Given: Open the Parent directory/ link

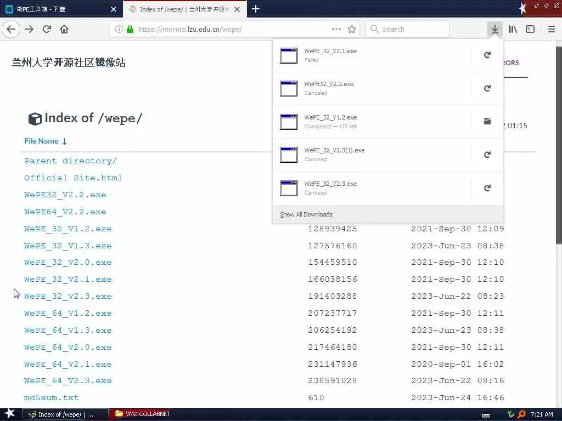Looking at the screenshot, I should click(71, 161).
